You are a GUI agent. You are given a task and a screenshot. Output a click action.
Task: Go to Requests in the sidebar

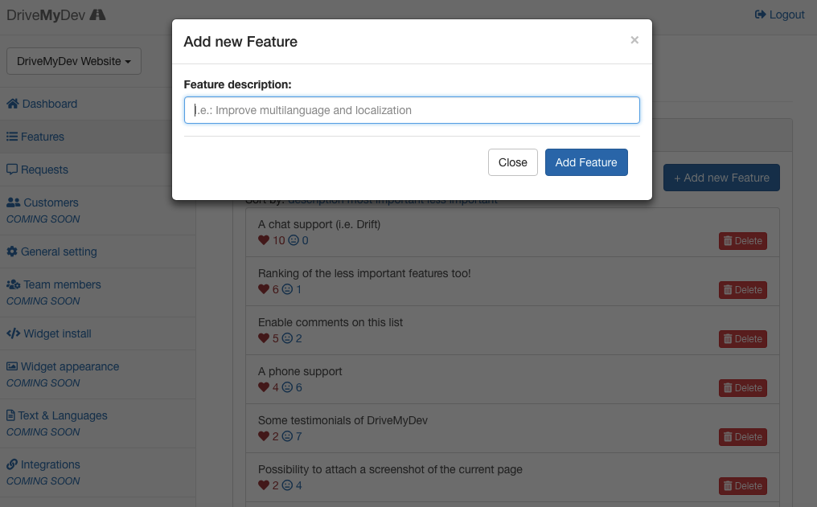pos(44,170)
